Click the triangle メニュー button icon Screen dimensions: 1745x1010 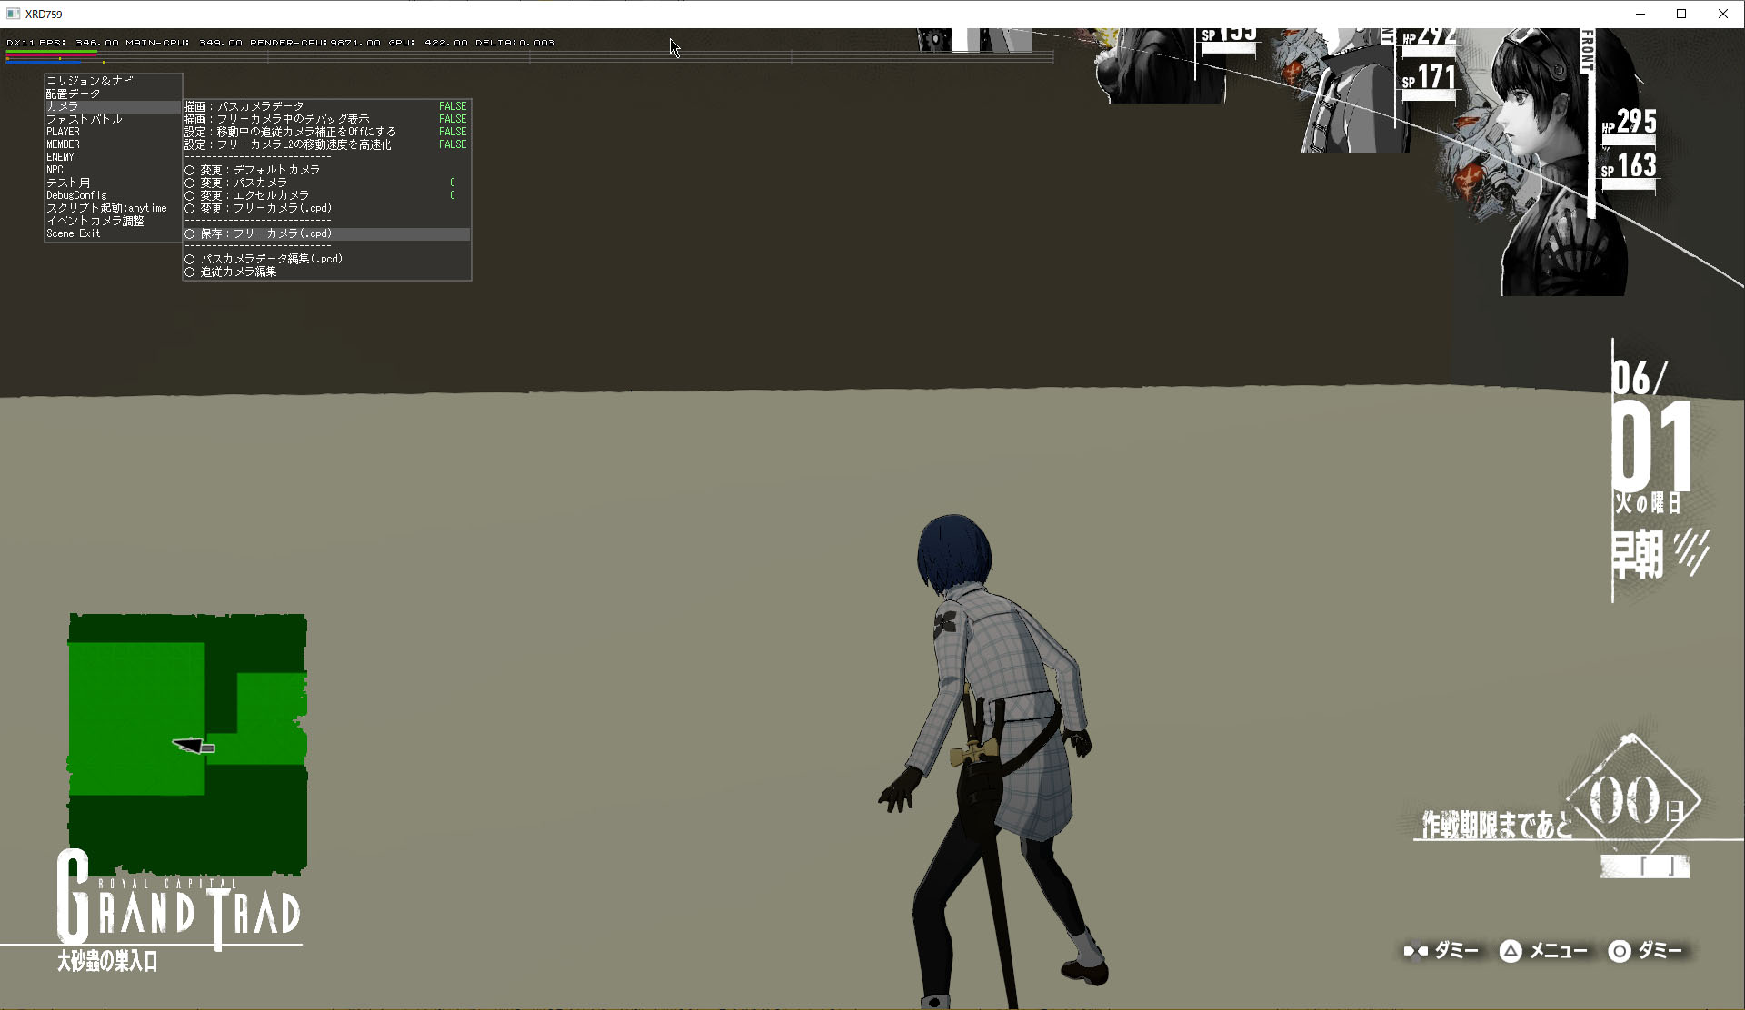(x=1511, y=951)
